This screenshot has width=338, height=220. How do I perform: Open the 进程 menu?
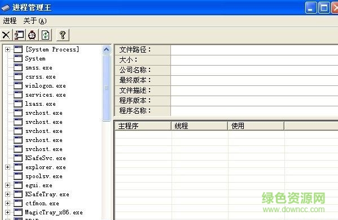(x=10, y=21)
